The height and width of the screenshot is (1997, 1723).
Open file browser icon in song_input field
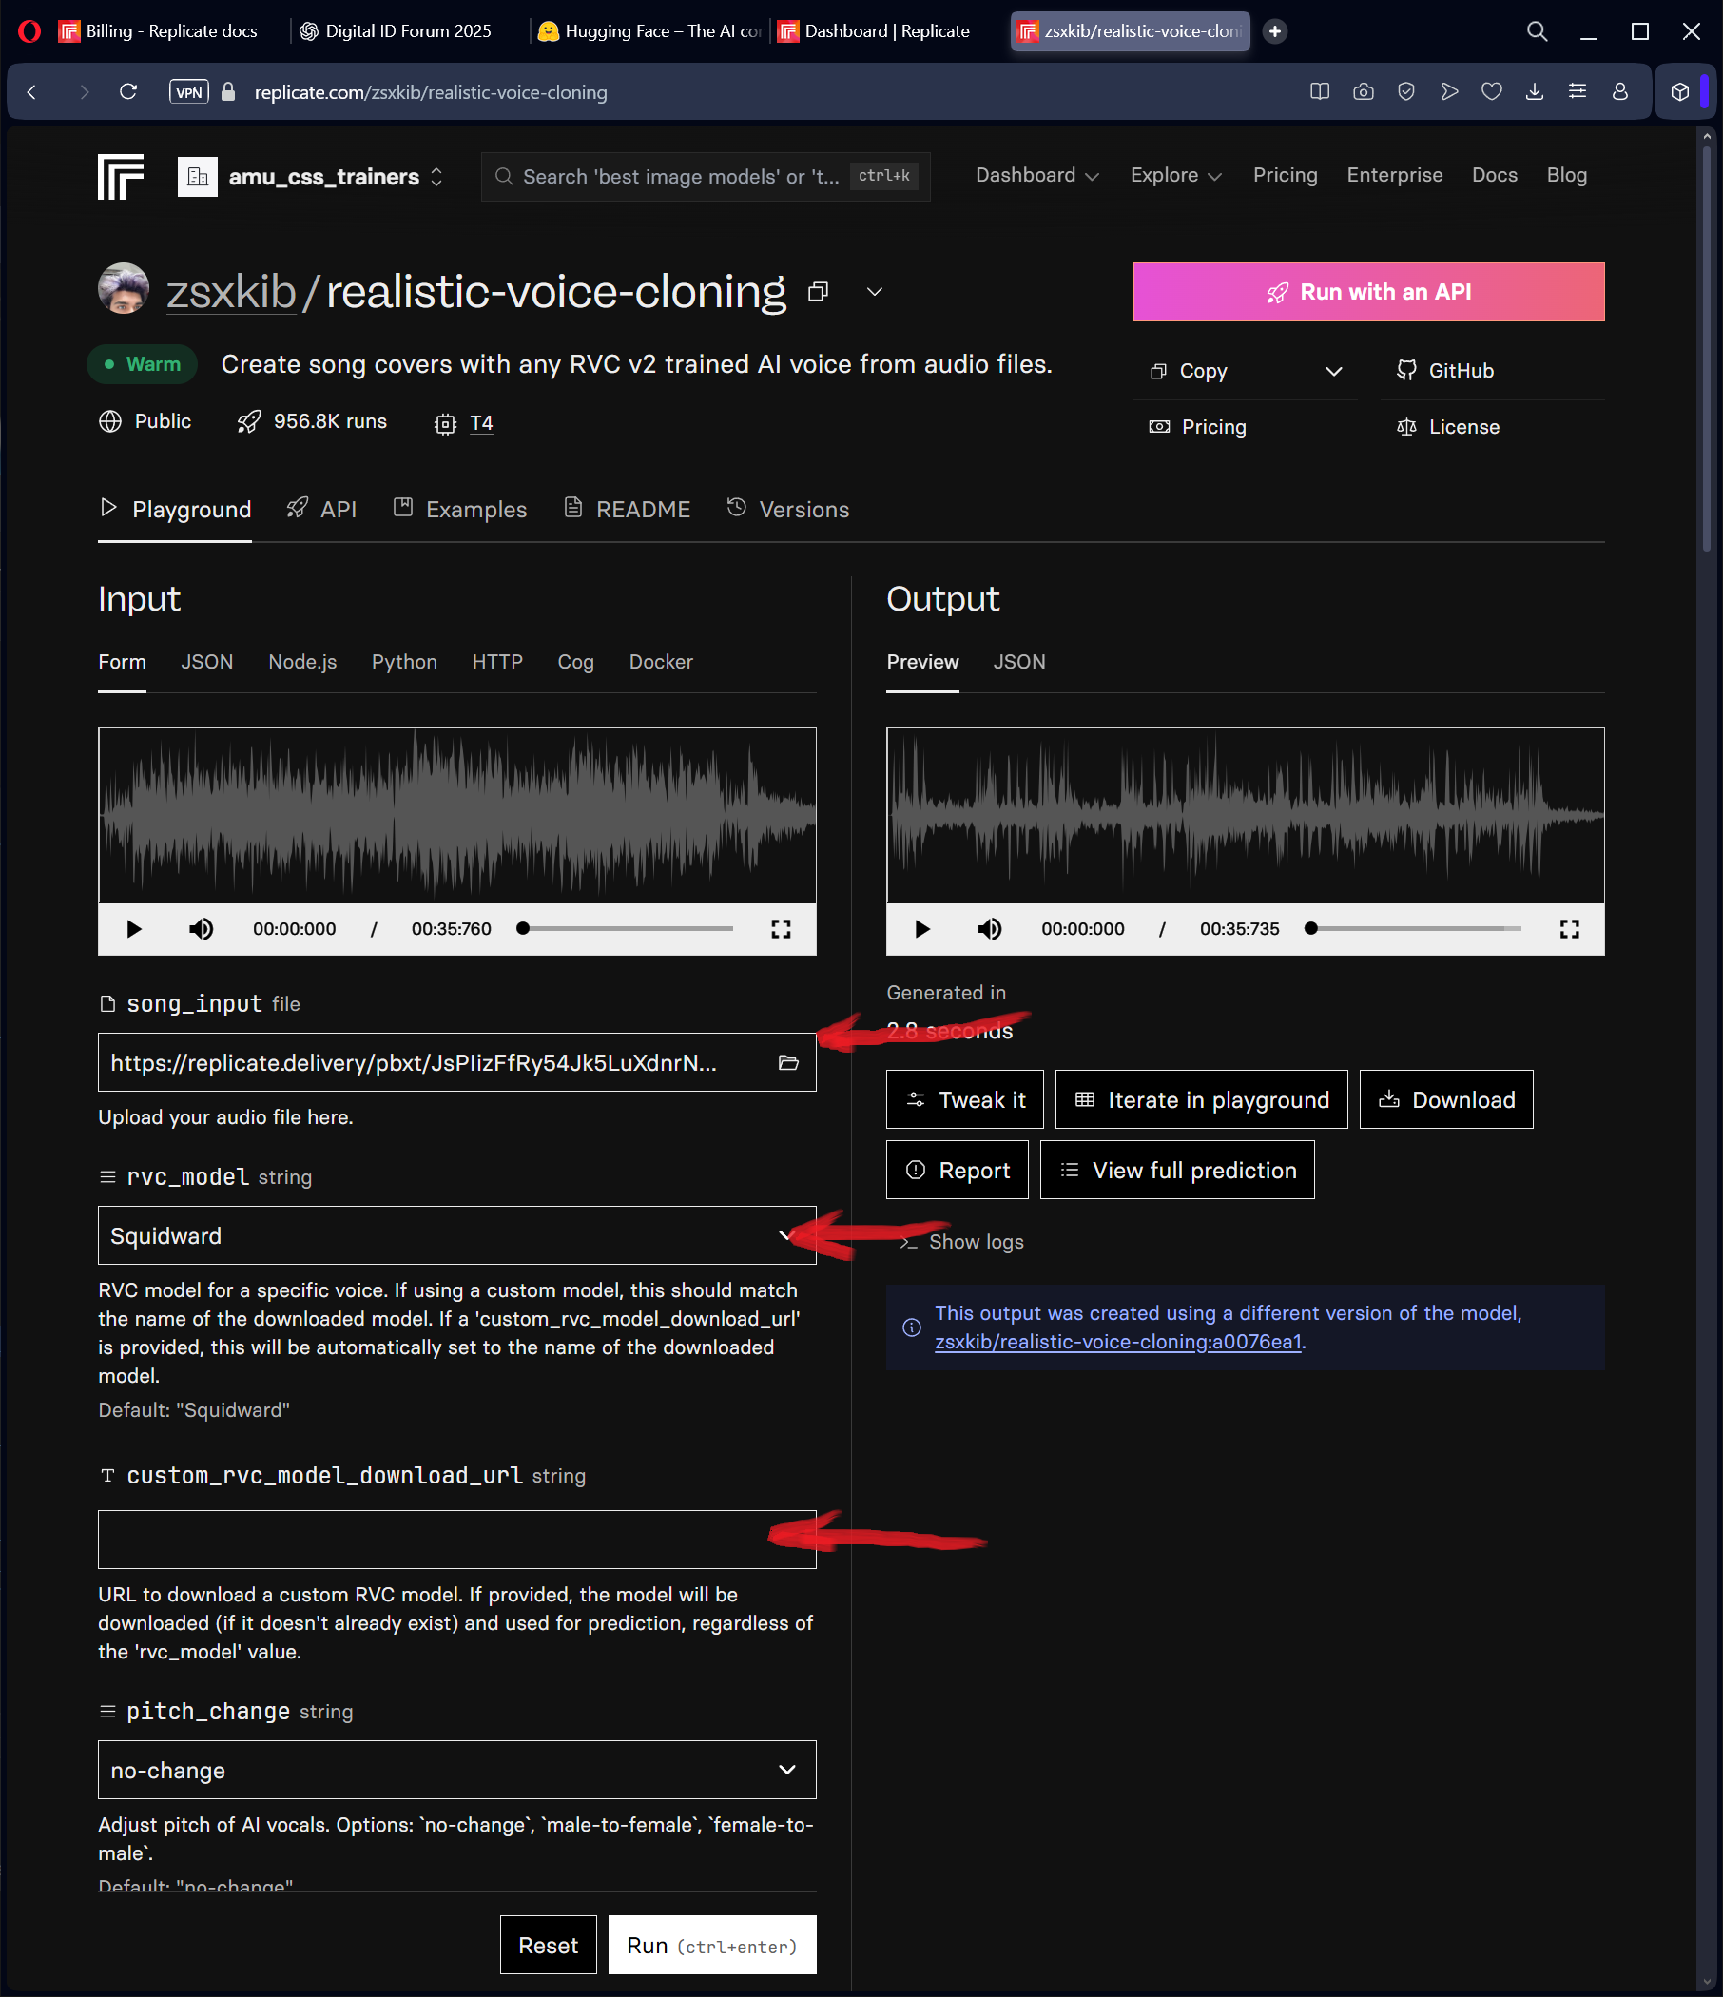(x=788, y=1062)
